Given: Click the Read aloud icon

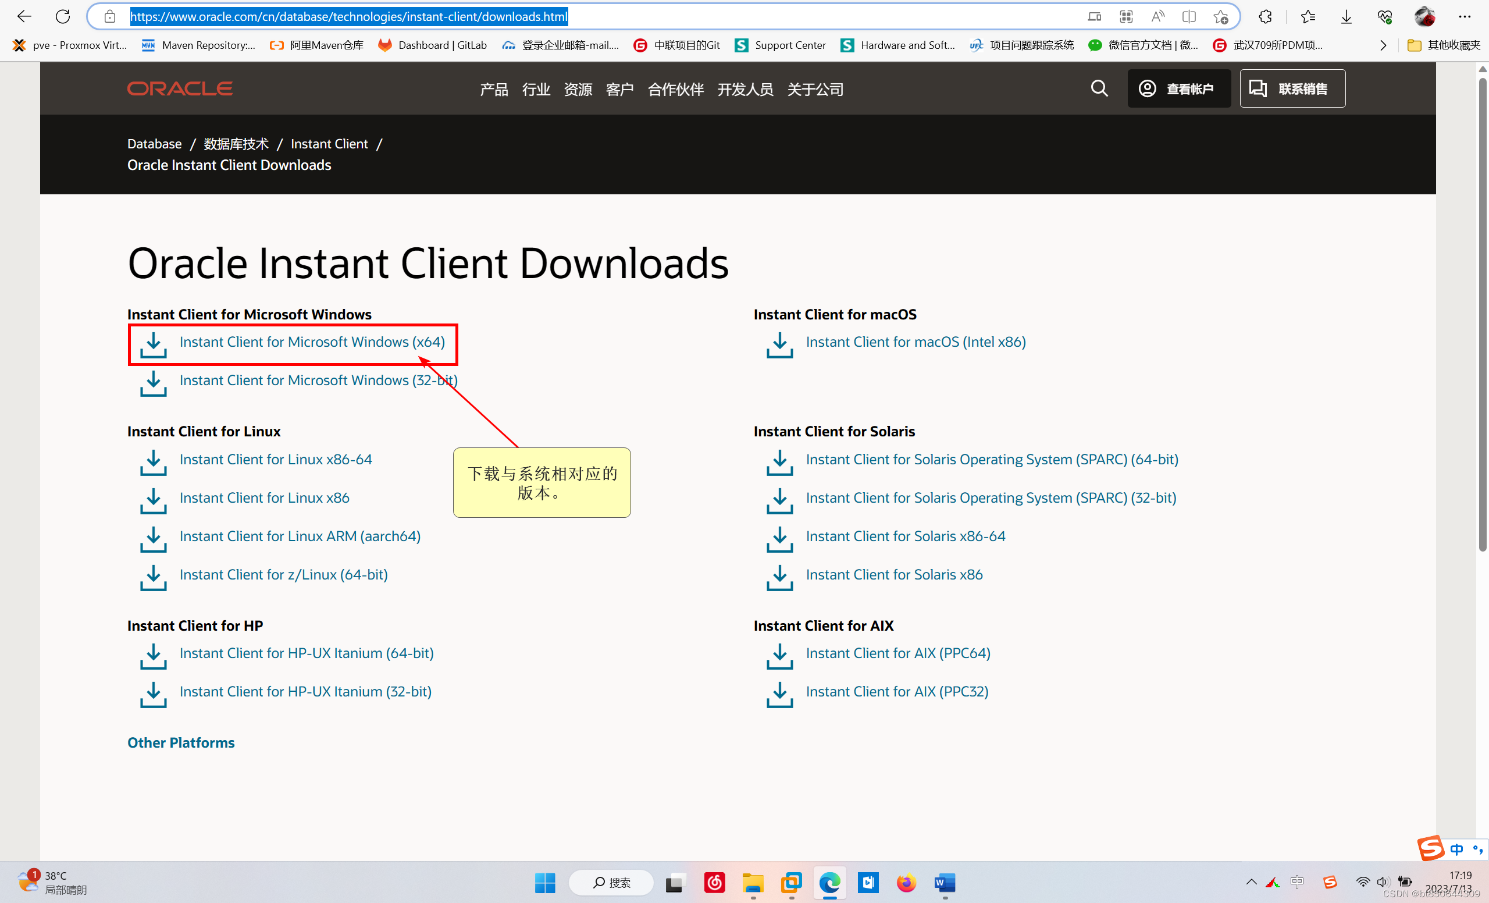Looking at the screenshot, I should 1157,16.
